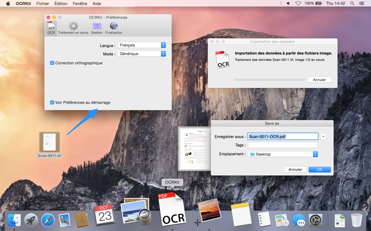371x231 pixels.
Task: Confirm saving with the OK button
Action: coord(320,170)
